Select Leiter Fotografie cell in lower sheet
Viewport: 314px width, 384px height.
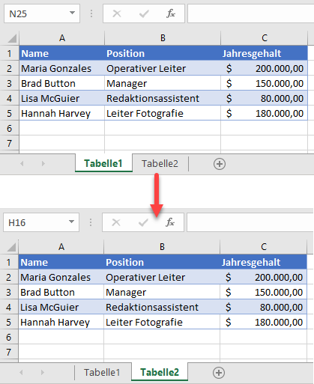coord(162,322)
